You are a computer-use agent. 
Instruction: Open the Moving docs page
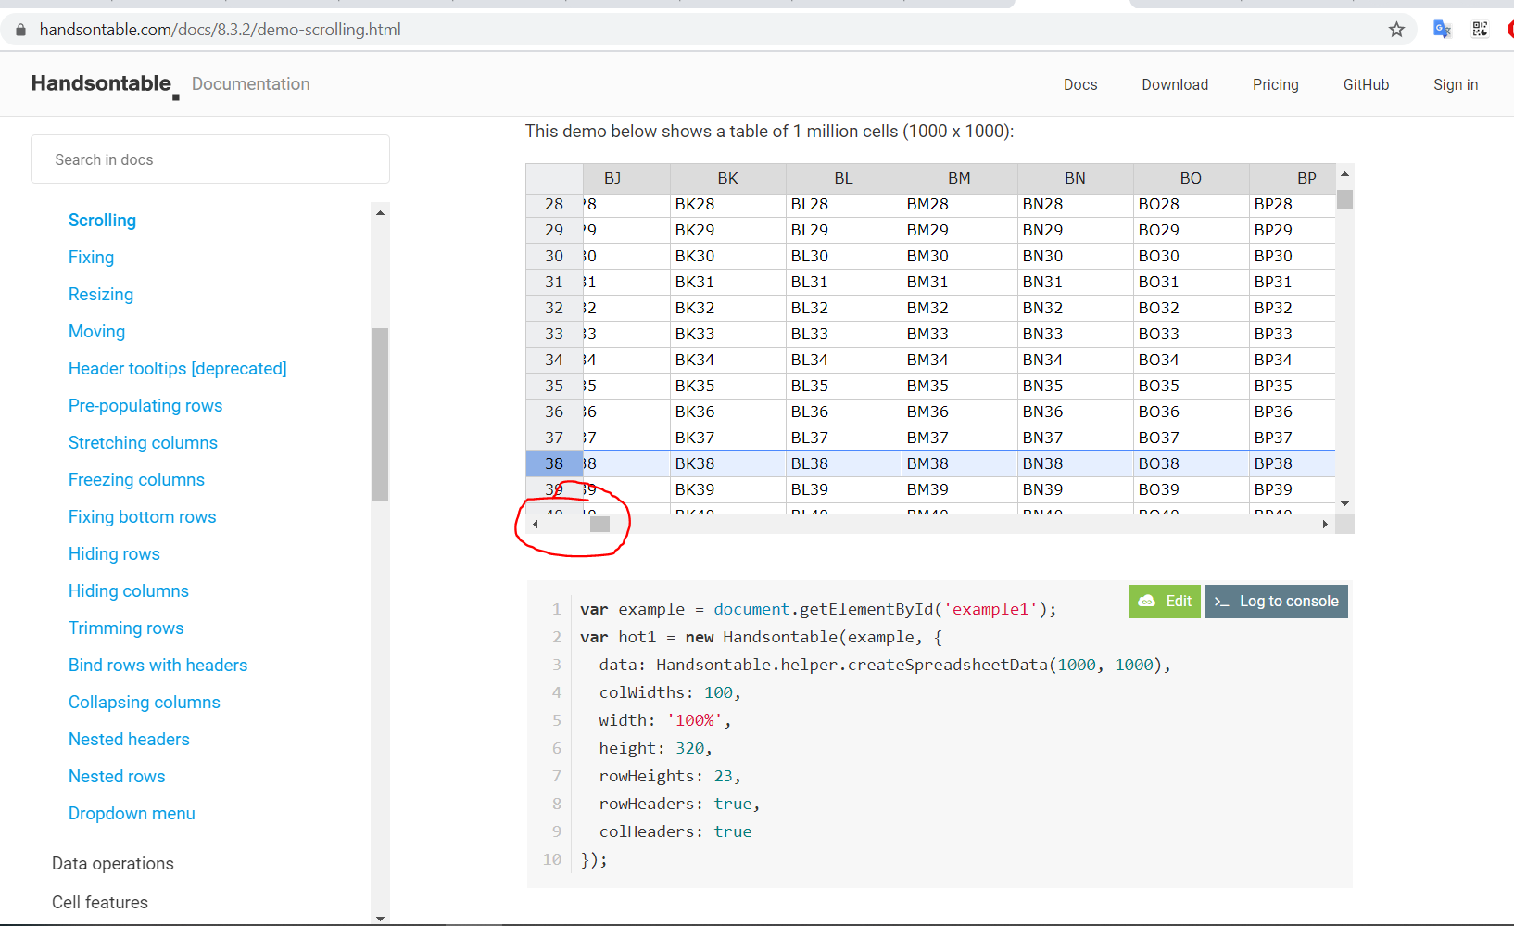coord(96,331)
